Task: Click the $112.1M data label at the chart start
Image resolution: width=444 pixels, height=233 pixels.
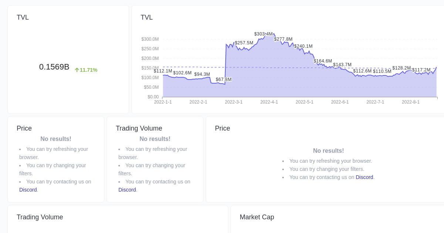Action: tap(163, 71)
